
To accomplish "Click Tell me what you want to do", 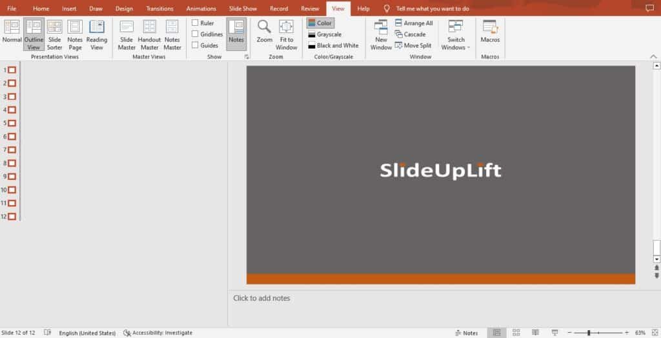I will (432, 8).
